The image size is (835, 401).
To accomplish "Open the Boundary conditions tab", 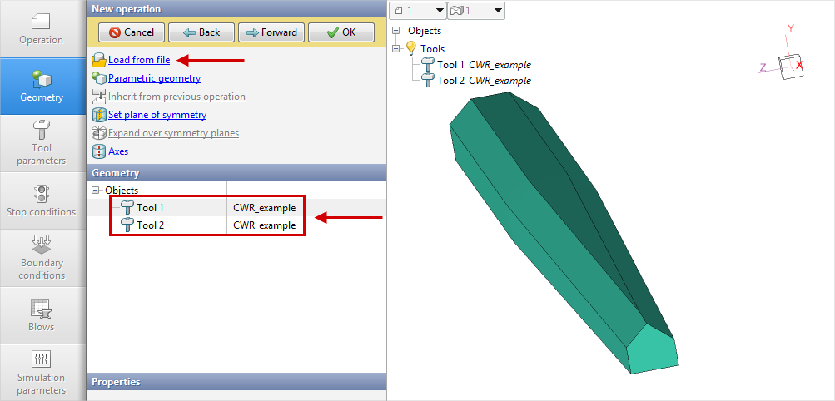I will coord(42,256).
